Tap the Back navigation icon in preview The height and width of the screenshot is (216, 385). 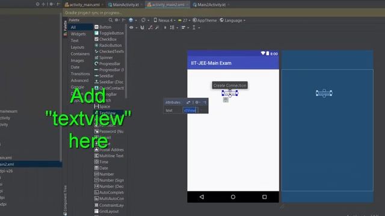[202, 197]
